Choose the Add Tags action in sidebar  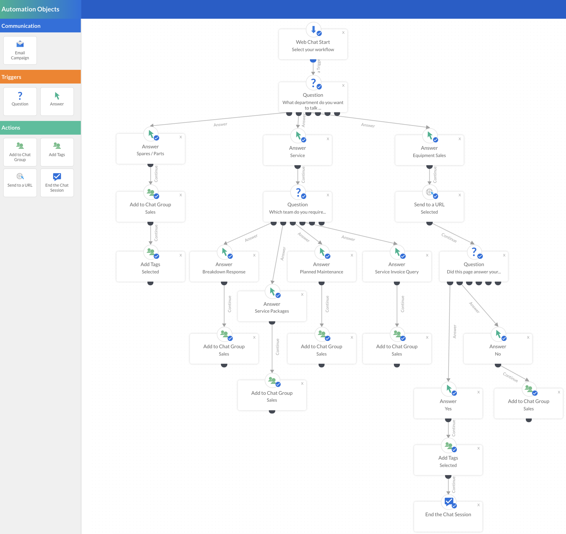click(57, 152)
